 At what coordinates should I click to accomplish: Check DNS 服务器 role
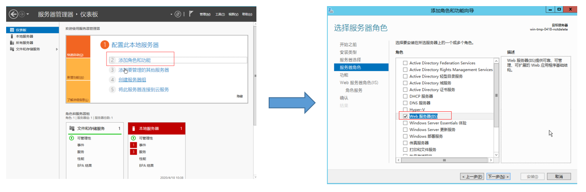coord(405,103)
